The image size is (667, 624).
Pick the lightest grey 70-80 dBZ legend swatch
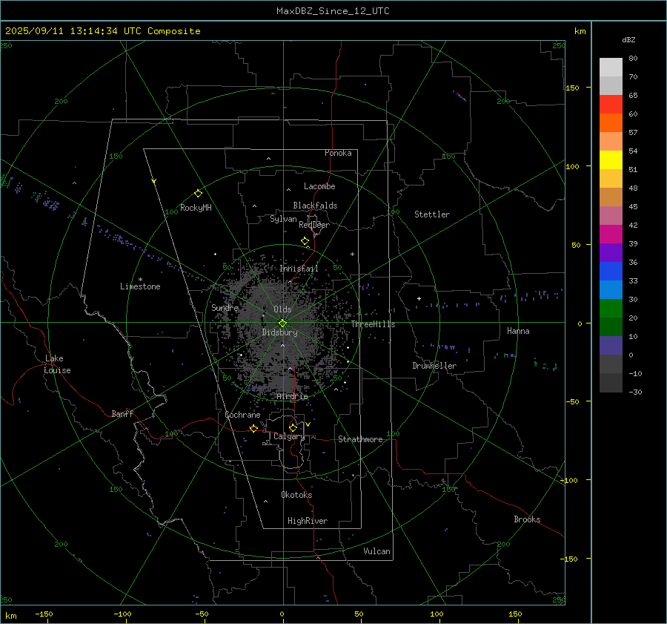[x=611, y=67]
